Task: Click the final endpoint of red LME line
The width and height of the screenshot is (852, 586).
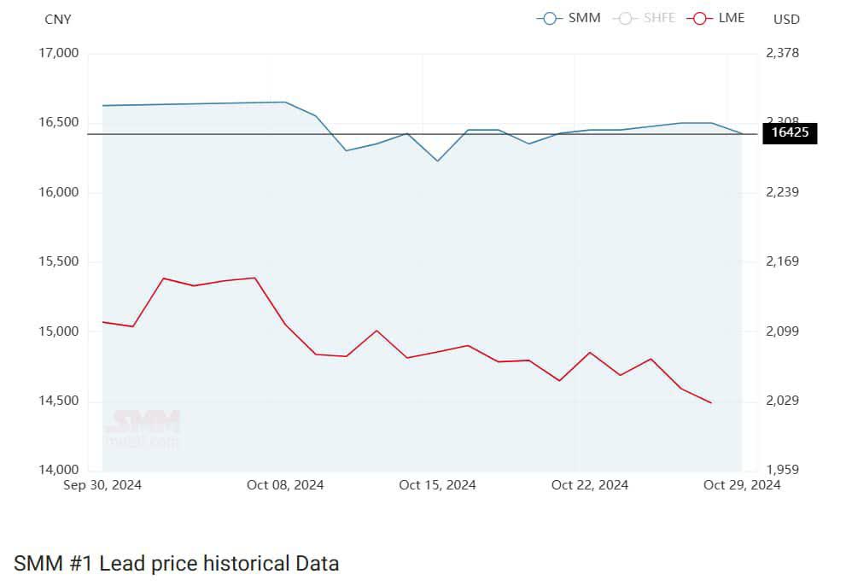Action: tap(711, 402)
